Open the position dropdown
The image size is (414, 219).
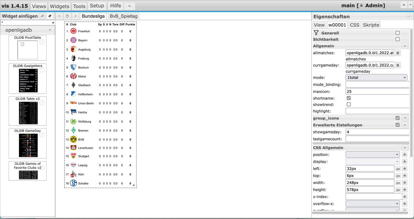[373, 155]
